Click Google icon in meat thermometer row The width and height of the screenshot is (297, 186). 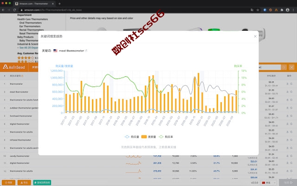point(291,92)
